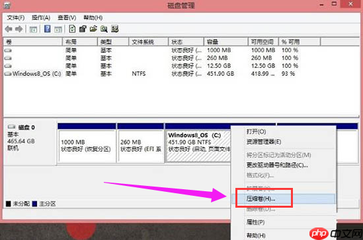Click the 465.64 GB disk size text

(21, 141)
